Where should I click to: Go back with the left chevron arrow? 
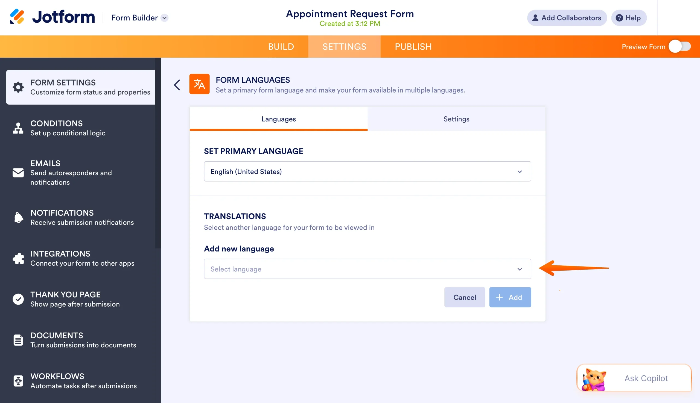[177, 85]
